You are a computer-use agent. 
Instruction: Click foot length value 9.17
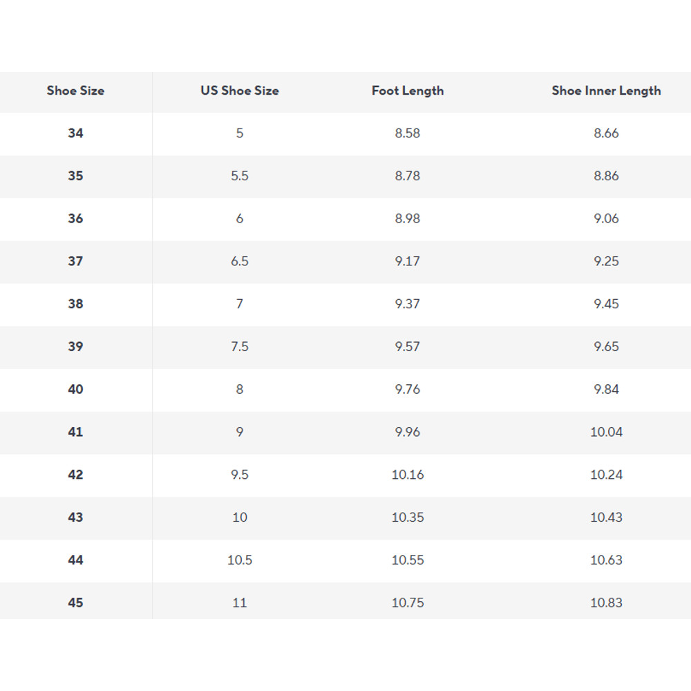(x=408, y=261)
